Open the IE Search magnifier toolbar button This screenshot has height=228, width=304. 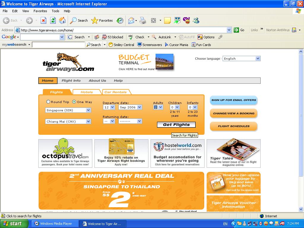coord(79,20)
